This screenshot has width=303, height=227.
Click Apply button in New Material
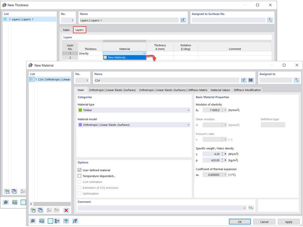click(x=289, y=222)
